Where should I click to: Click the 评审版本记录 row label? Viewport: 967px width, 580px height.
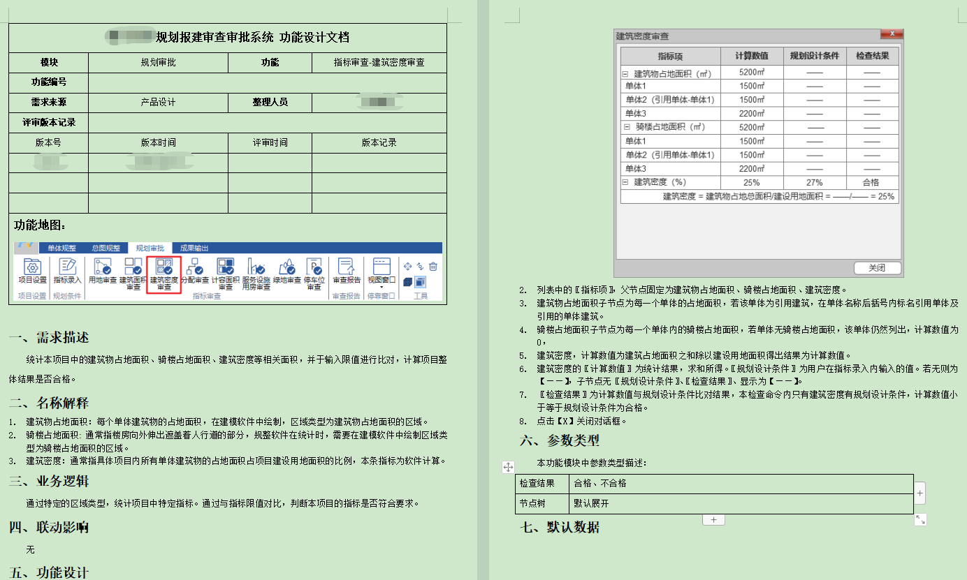point(49,122)
